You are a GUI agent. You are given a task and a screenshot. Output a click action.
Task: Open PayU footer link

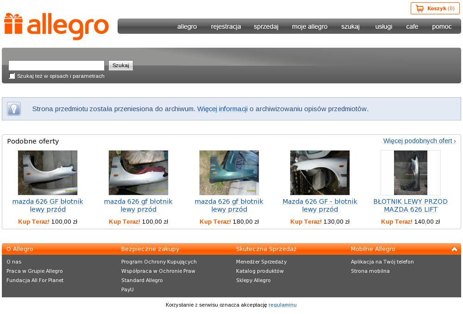(x=128, y=289)
